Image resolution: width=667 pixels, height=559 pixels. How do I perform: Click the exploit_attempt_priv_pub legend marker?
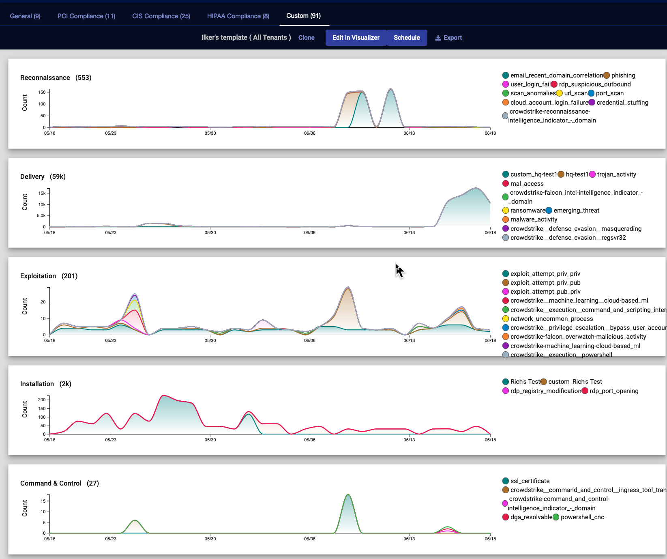[506, 283]
